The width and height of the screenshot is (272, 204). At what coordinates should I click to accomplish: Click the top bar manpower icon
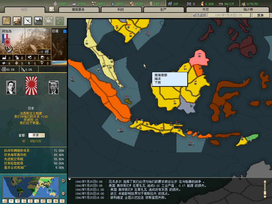170,4
